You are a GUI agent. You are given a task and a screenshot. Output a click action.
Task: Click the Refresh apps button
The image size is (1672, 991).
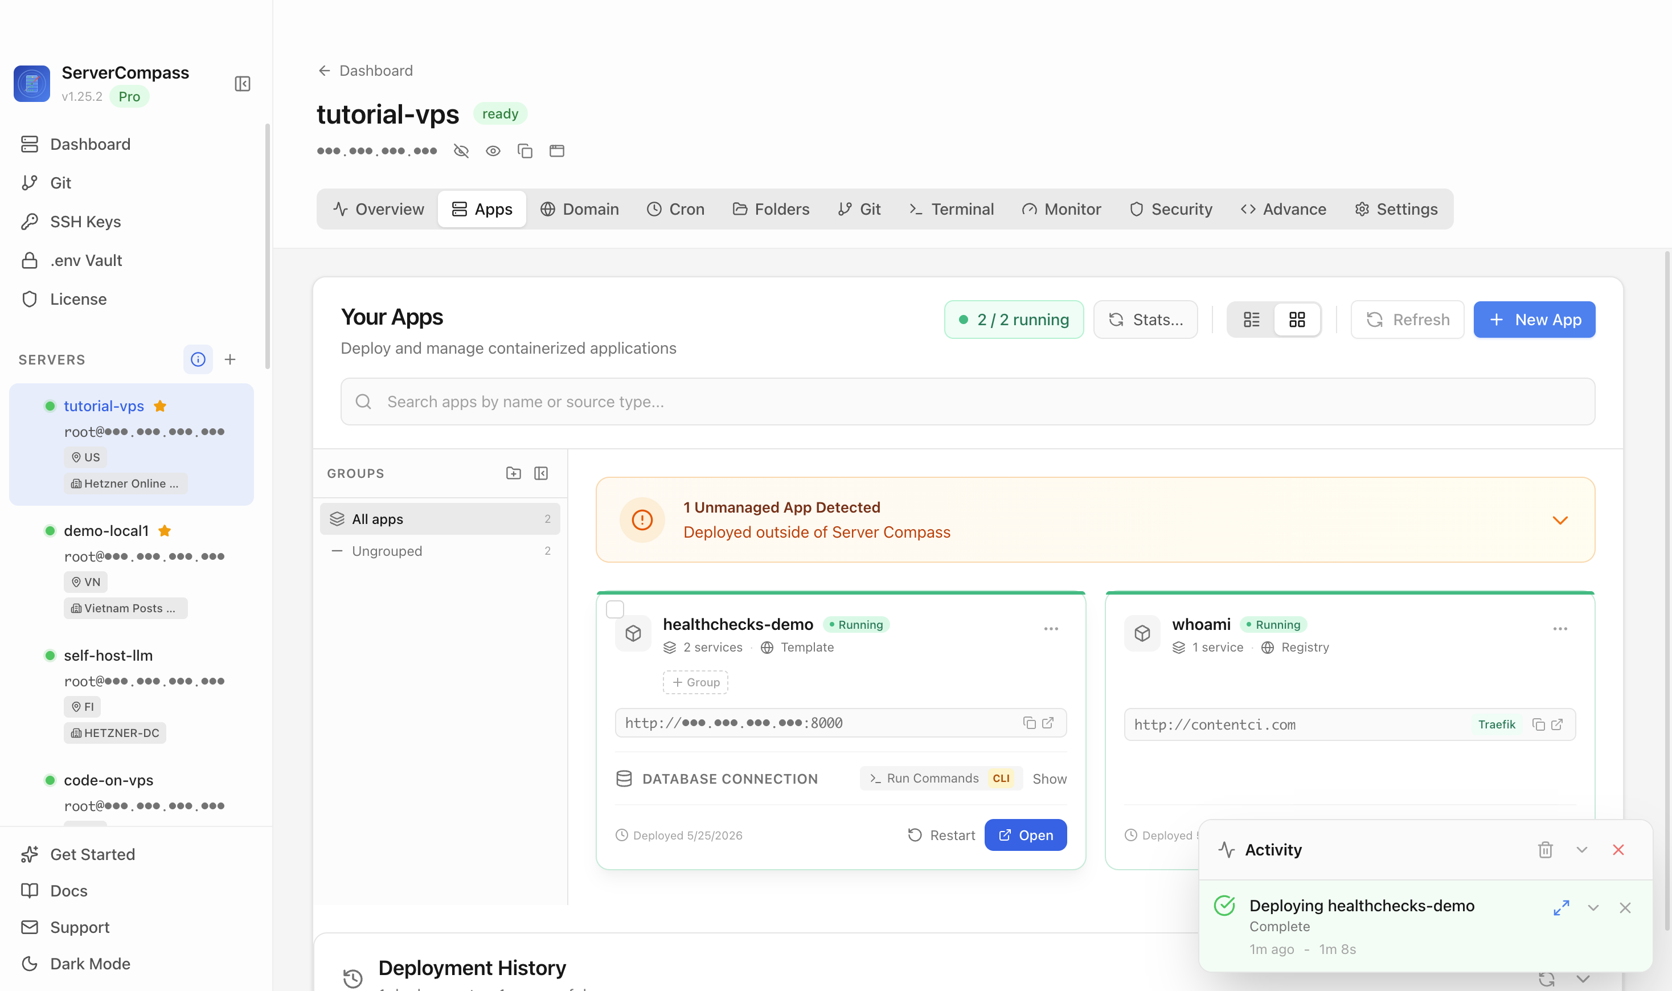pos(1408,320)
